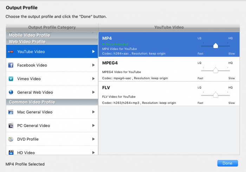
Task: Click the PC General Video clapboard icon
Action: point(11,126)
